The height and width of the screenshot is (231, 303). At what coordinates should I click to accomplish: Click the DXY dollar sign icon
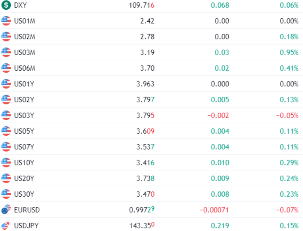click(6, 5)
